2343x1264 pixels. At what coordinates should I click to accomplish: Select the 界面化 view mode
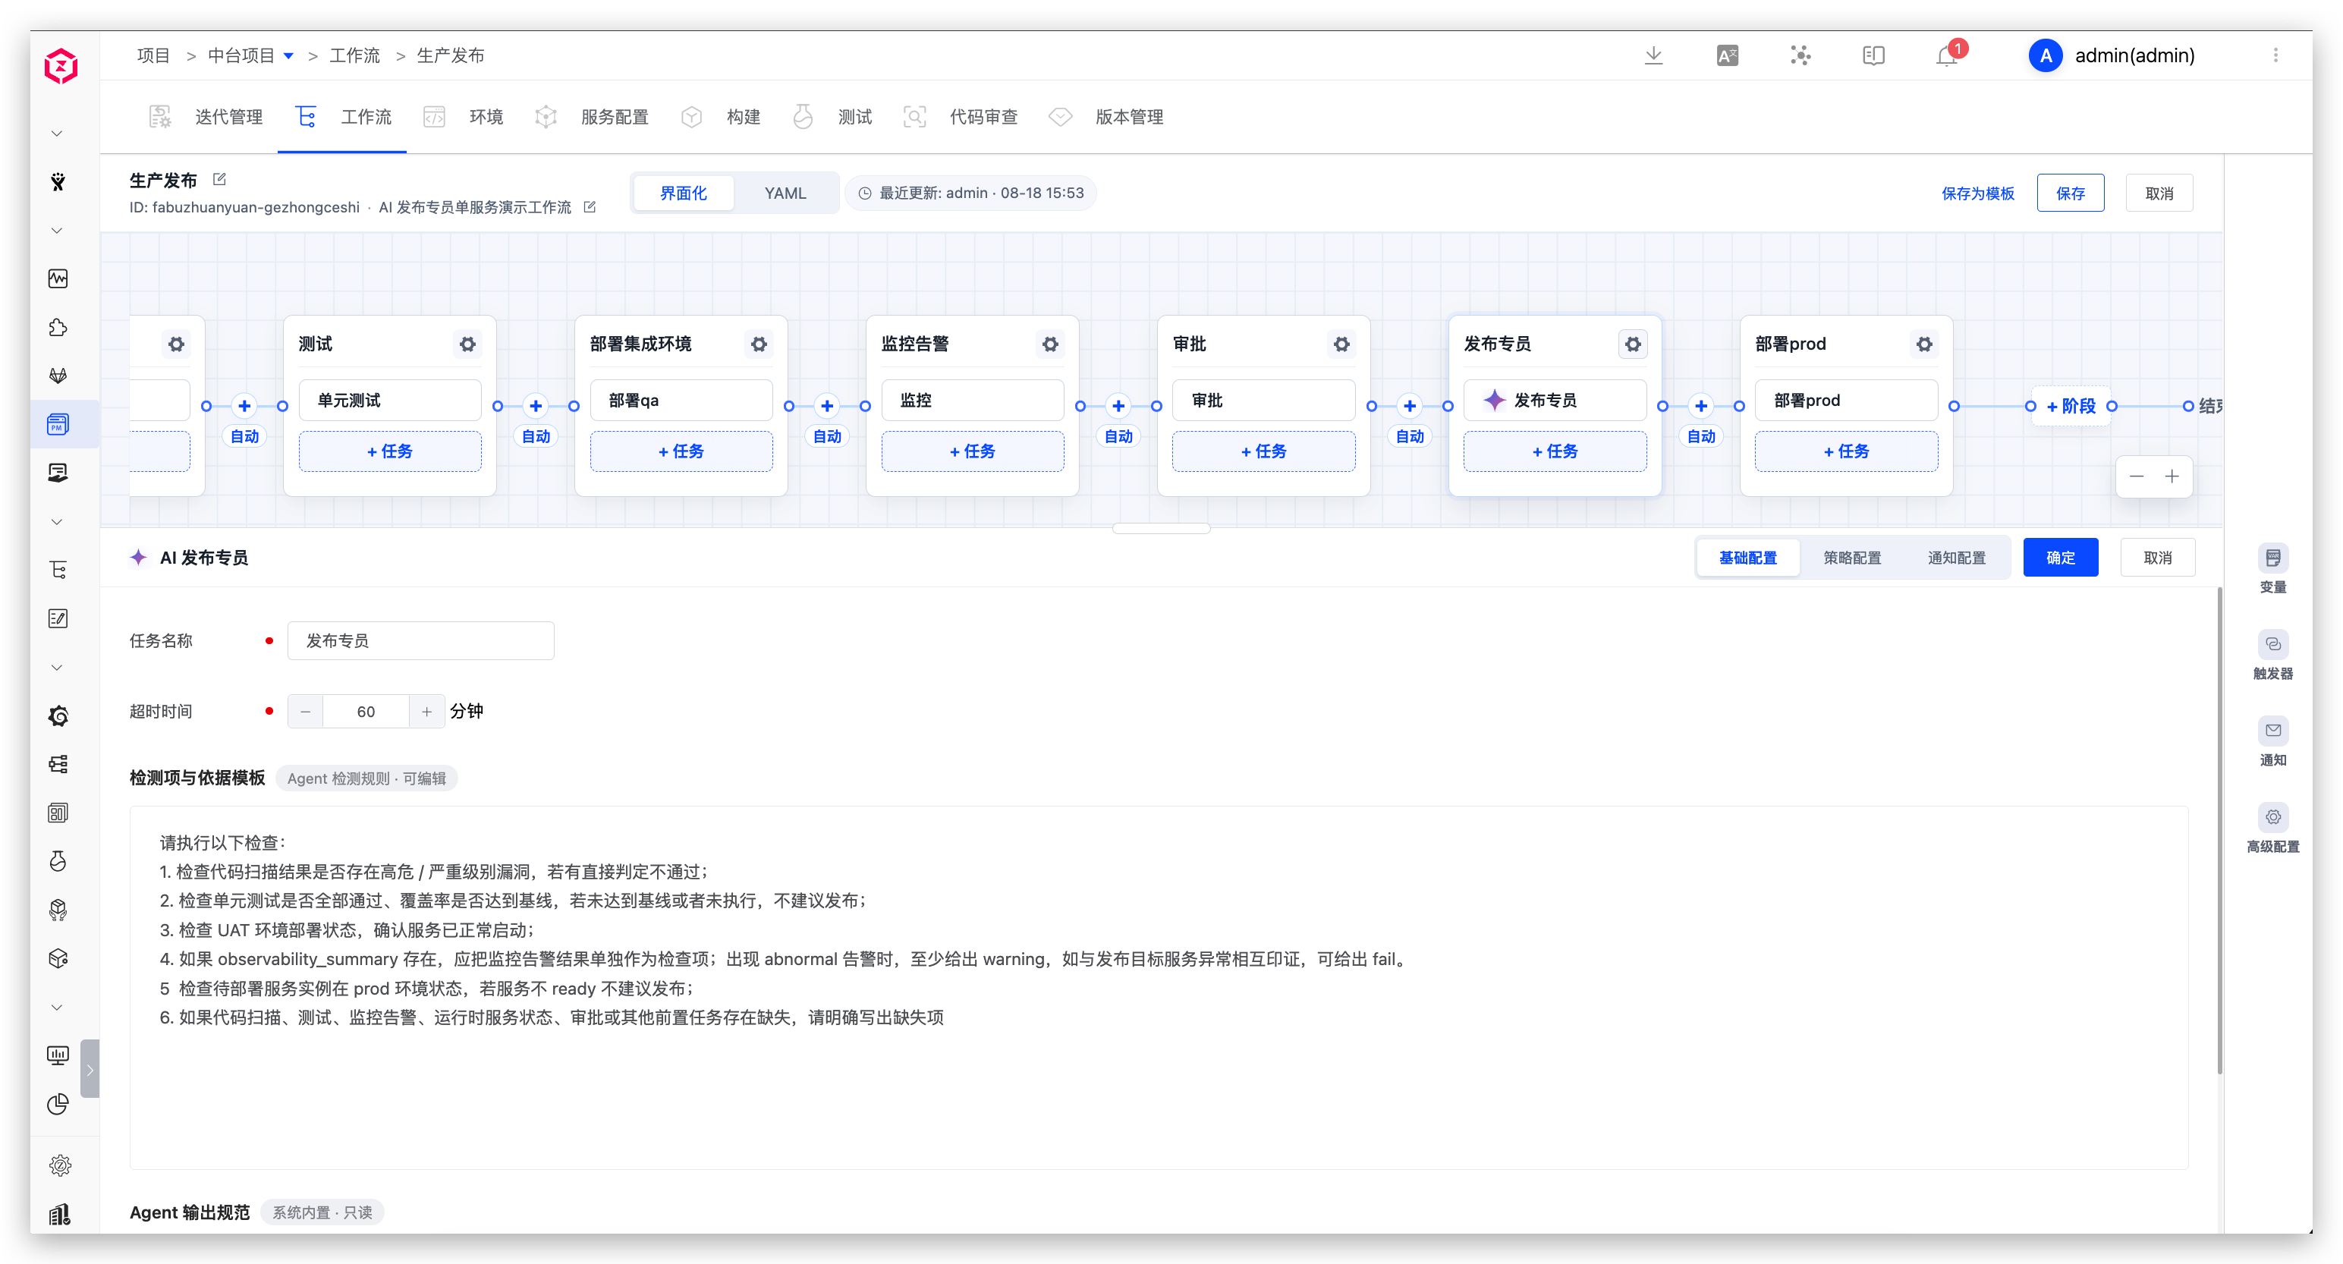[683, 193]
